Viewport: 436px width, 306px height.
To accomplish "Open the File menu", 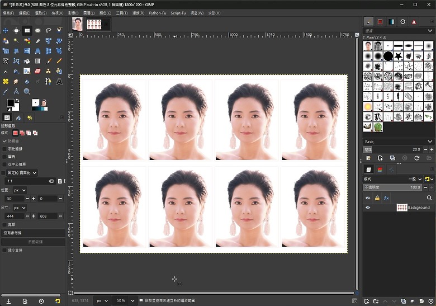I will pyautogui.click(x=8, y=13).
